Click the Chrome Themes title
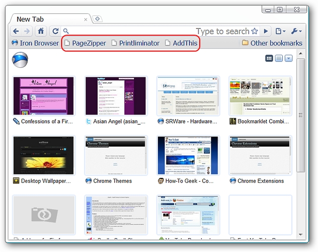Viewport: 318px width, 252px height. (113, 181)
